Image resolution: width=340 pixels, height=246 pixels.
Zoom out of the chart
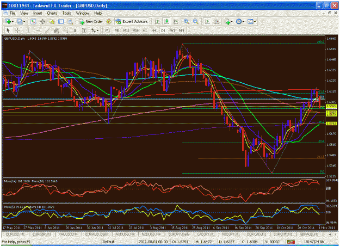195,21
